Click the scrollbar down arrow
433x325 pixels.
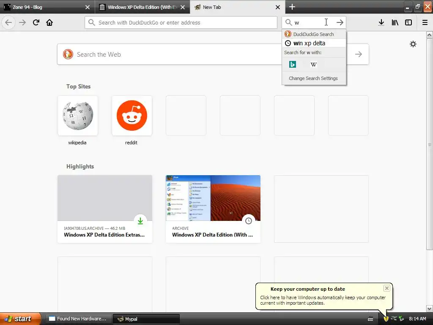tap(429, 308)
